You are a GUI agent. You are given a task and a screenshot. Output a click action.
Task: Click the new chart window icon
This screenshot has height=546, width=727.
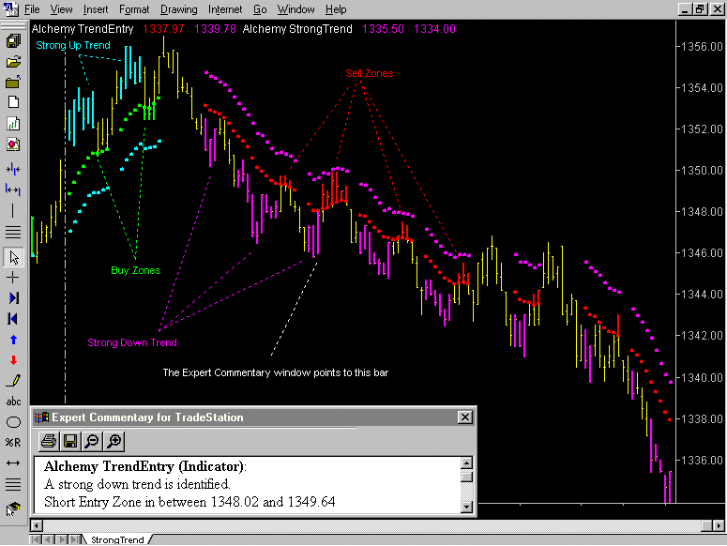pyautogui.click(x=13, y=124)
